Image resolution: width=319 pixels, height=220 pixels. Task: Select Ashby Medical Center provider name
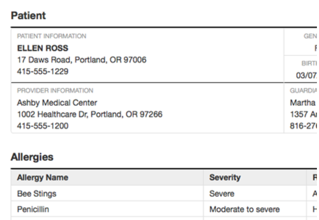point(57,103)
